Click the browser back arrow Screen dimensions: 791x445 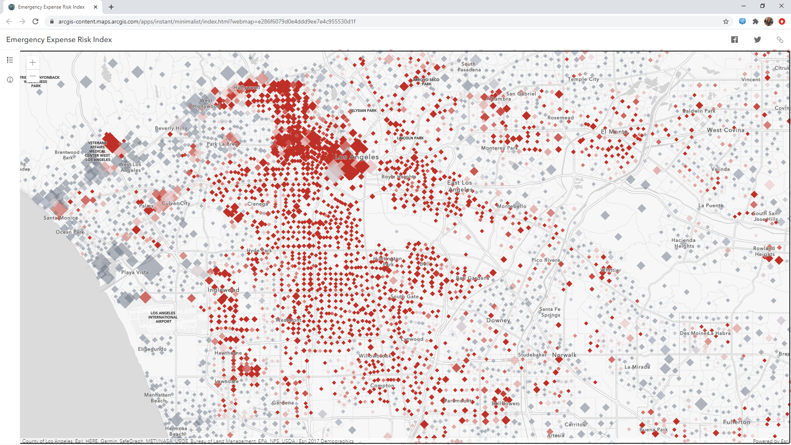tap(9, 21)
